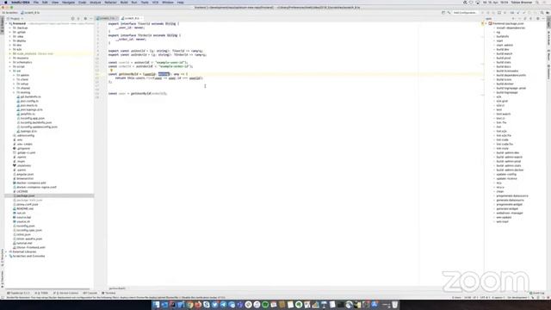Expand the Scratches and Consoles node
The height and width of the screenshot is (310, 551).
[x=6, y=256]
